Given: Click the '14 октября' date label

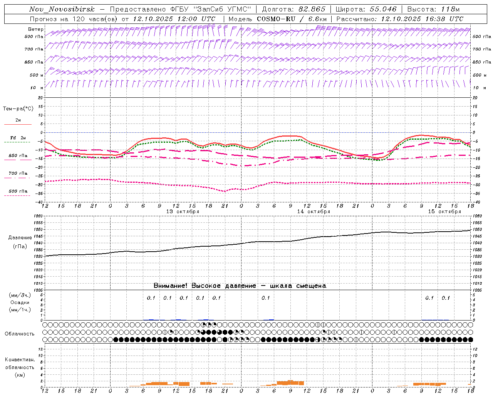Looking at the screenshot, I should [314, 212].
